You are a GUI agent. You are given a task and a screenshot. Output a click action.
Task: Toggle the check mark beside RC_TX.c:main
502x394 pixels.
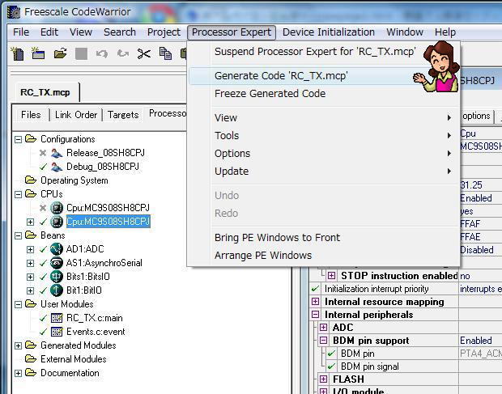coord(43,318)
